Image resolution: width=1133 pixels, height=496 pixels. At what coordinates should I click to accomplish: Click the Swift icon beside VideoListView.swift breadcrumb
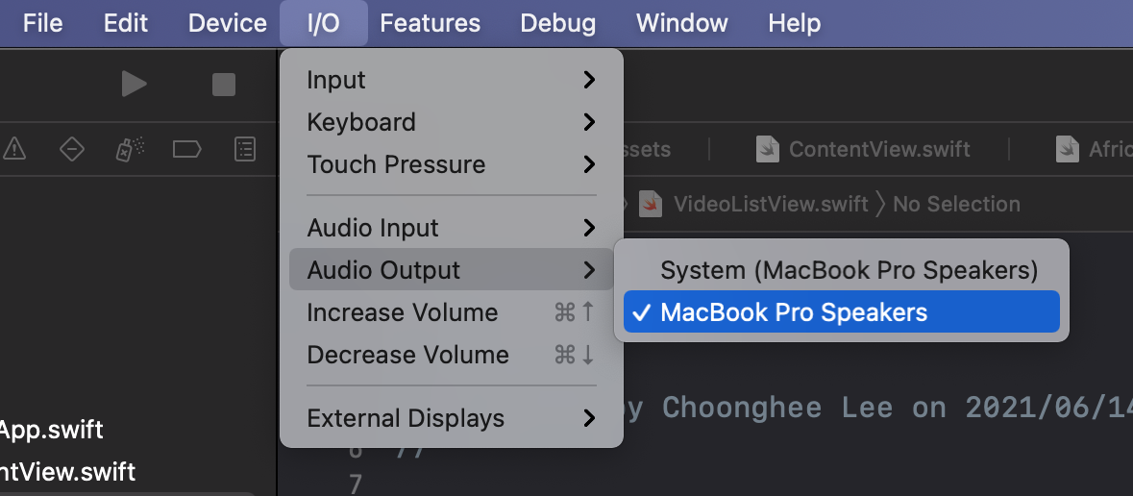pos(653,204)
